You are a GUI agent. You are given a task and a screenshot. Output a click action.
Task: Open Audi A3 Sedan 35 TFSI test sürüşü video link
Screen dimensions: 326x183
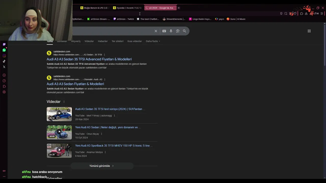tap(110, 109)
